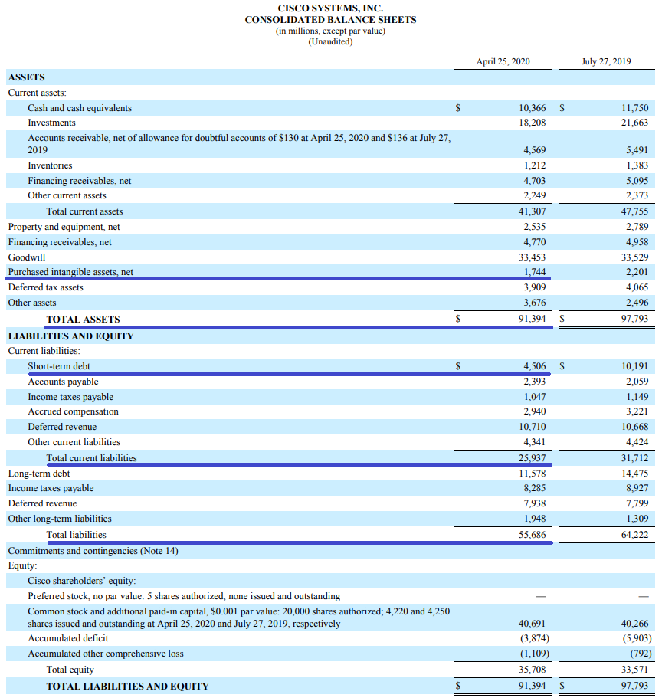This screenshot has height=698, width=662.
Task: Select the cash value 10,366
Action: tap(532, 108)
